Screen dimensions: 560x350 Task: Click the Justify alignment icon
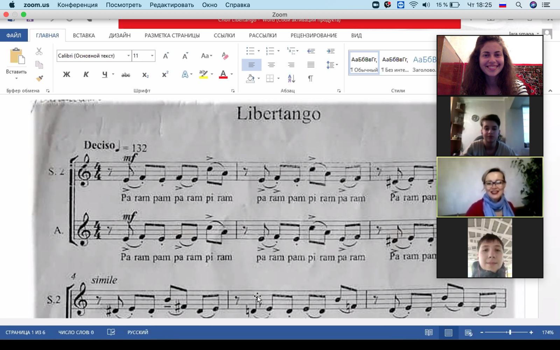point(310,65)
